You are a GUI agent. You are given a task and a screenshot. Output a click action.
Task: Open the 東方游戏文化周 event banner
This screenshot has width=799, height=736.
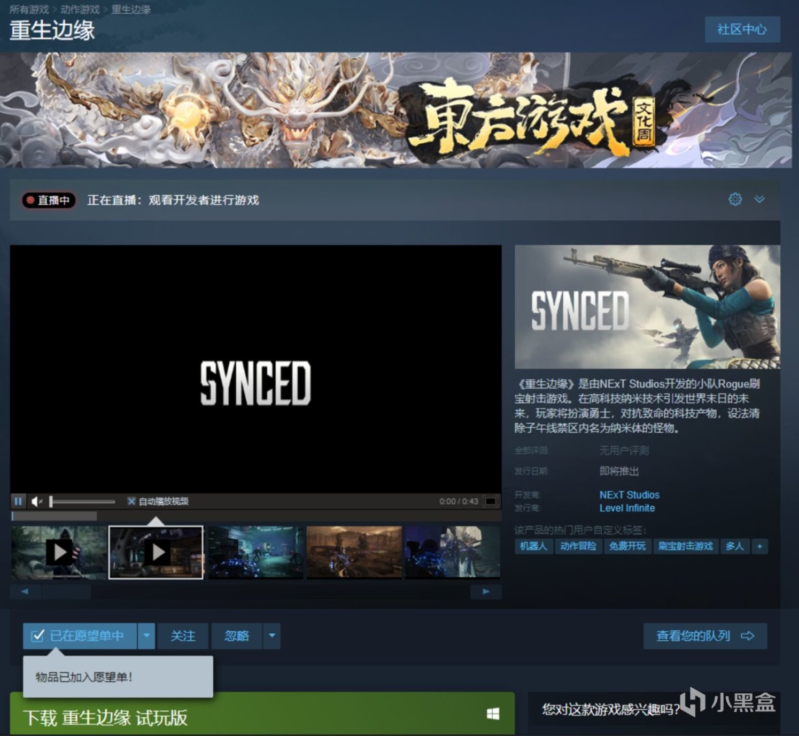tap(395, 110)
